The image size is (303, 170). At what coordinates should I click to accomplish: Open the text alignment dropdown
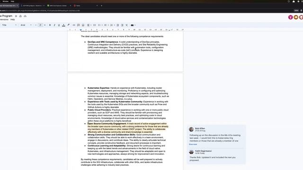(x=89, y=25)
